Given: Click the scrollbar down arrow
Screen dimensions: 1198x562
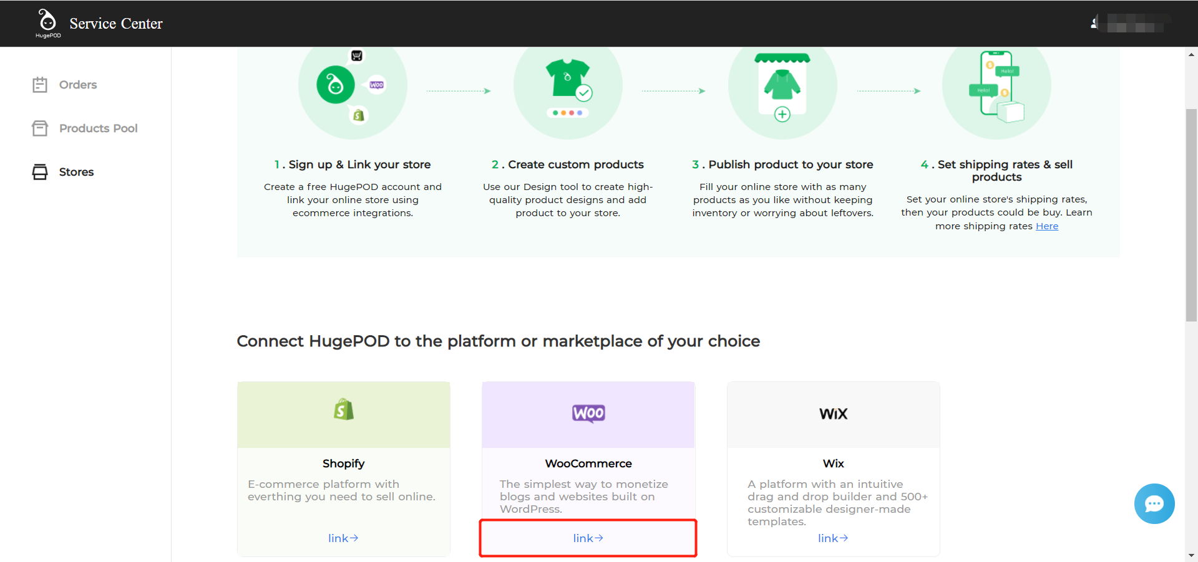Looking at the screenshot, I should 1191,555.
